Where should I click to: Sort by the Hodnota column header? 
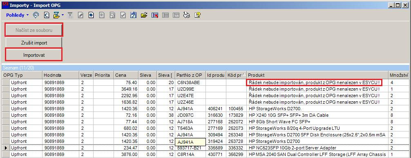click(x=61, y=76)
